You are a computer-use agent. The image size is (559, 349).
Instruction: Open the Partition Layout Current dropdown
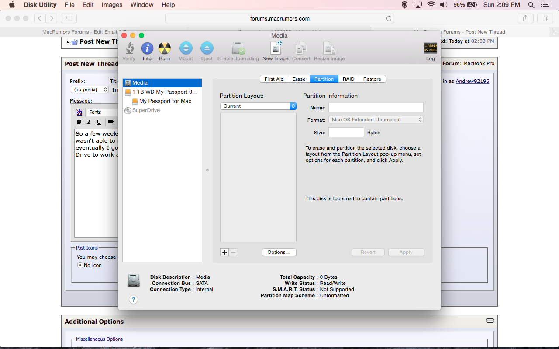coord(258,106)
